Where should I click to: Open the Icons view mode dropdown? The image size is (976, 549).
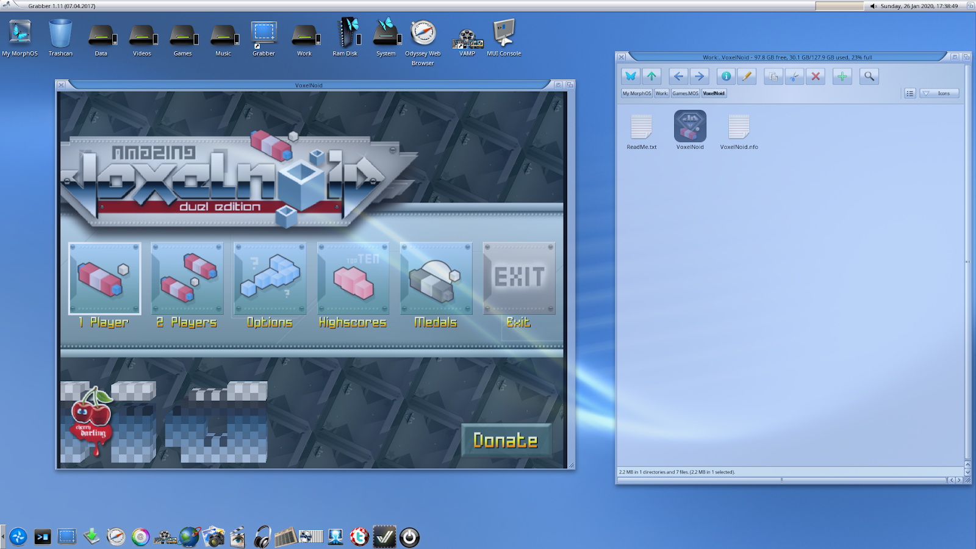[x=939, y=93]
